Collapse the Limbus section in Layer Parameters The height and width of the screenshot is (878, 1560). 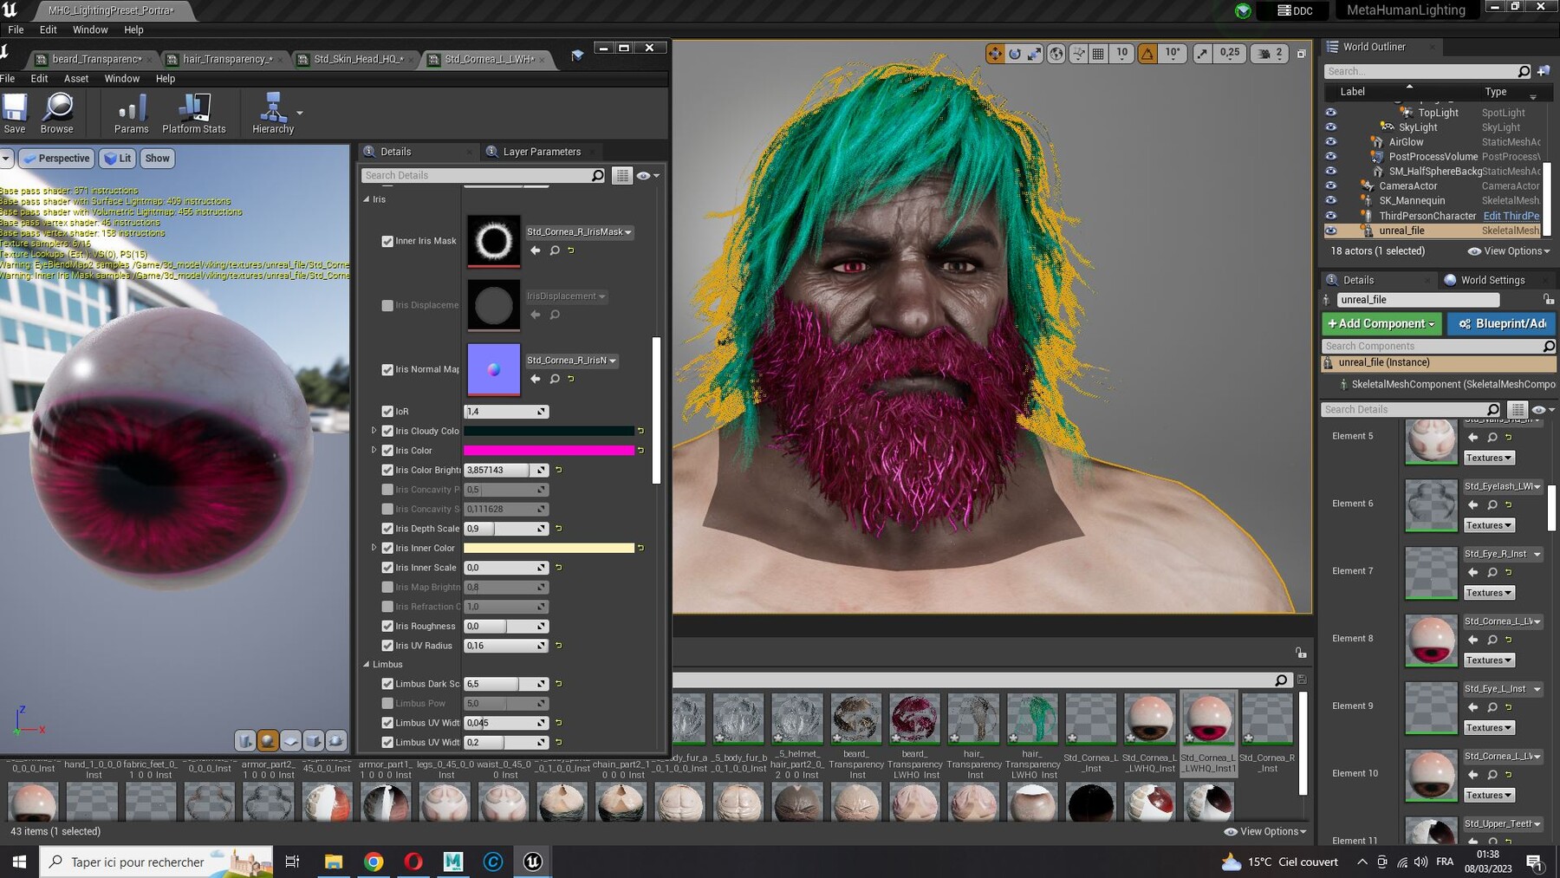(x=365, y=664)
